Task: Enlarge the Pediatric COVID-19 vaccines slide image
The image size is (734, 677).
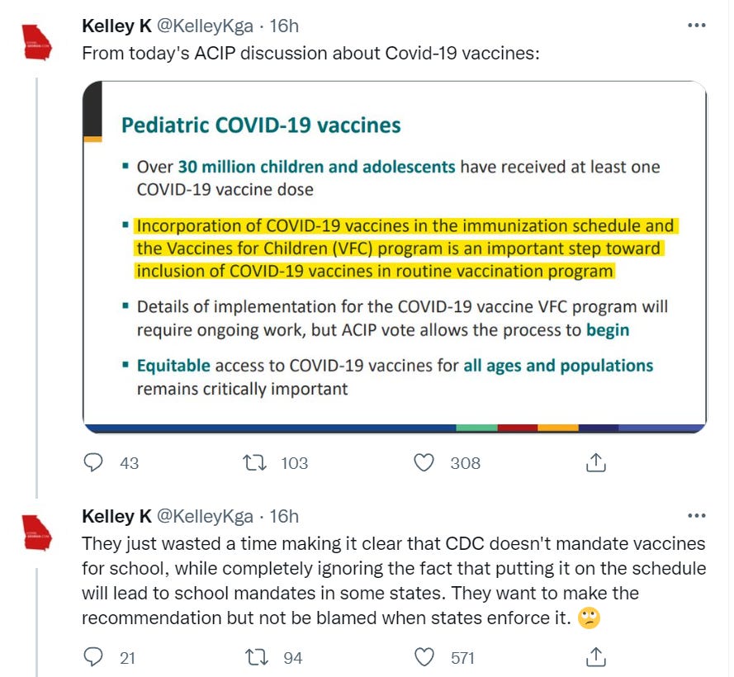Action: pos(395,256)
